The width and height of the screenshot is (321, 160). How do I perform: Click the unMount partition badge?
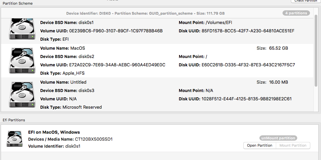278,138
